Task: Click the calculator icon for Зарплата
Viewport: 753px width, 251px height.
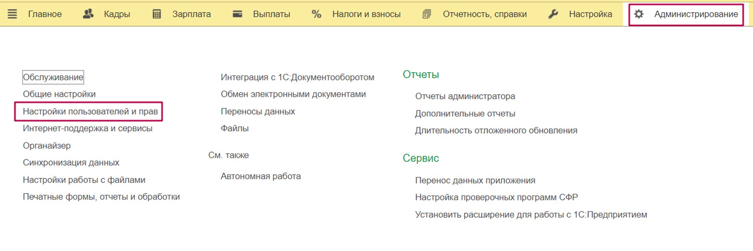Action: point(157,14)
